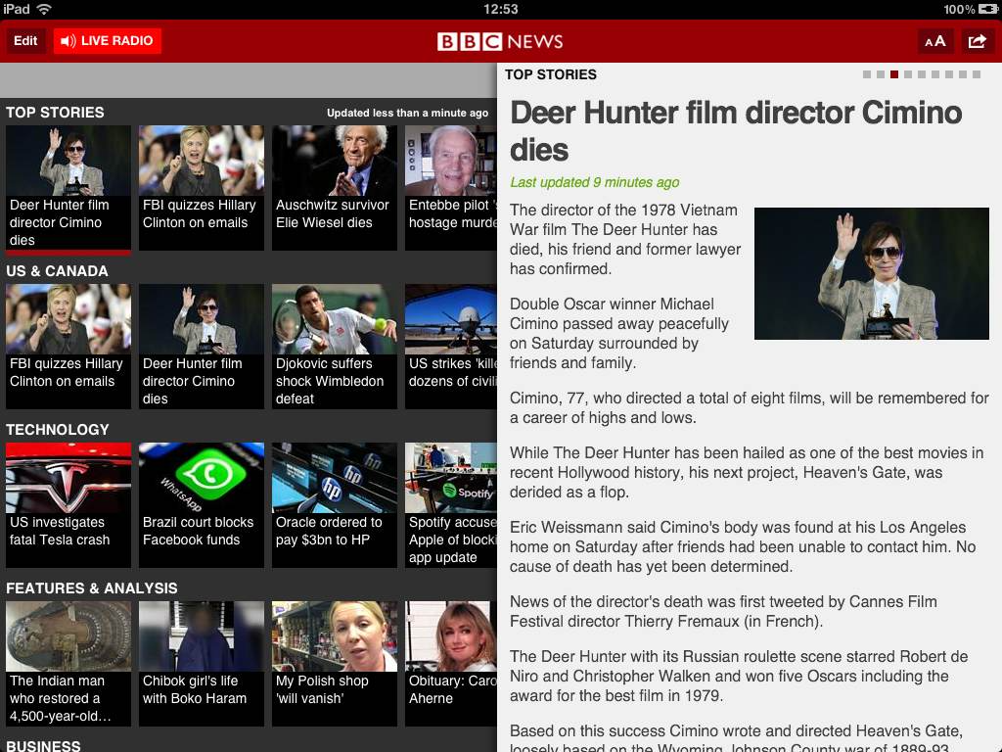Image resolution: width=1002 pixels, height=752 pixels.
Task: Start Live Radio playback
Action: pyautogui.click(x=108, y=41)
